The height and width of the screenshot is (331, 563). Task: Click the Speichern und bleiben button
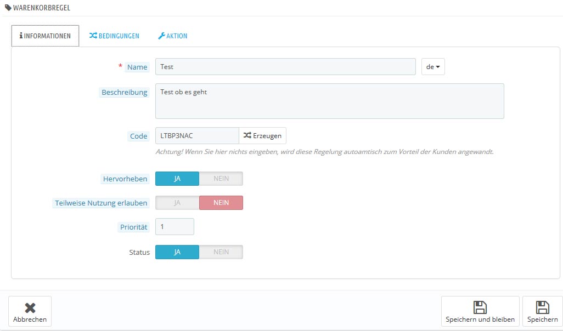coord(480,311)
